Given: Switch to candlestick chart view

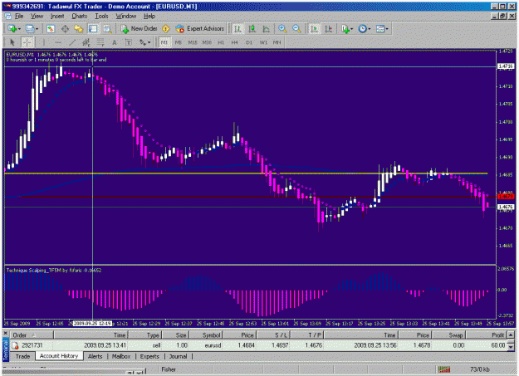Looking at the screenshot, I should point(252,29).
